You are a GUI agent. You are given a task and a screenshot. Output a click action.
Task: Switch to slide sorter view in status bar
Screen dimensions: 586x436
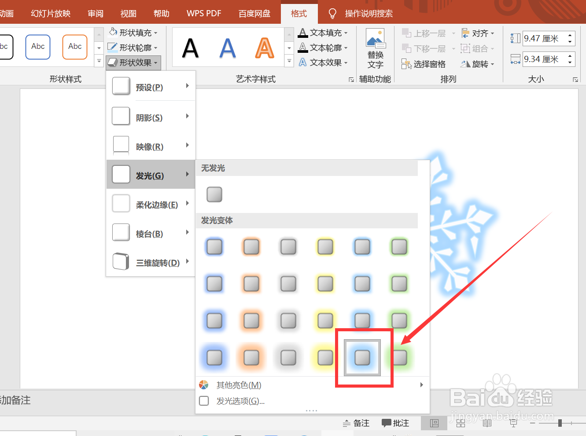[460, 423]
